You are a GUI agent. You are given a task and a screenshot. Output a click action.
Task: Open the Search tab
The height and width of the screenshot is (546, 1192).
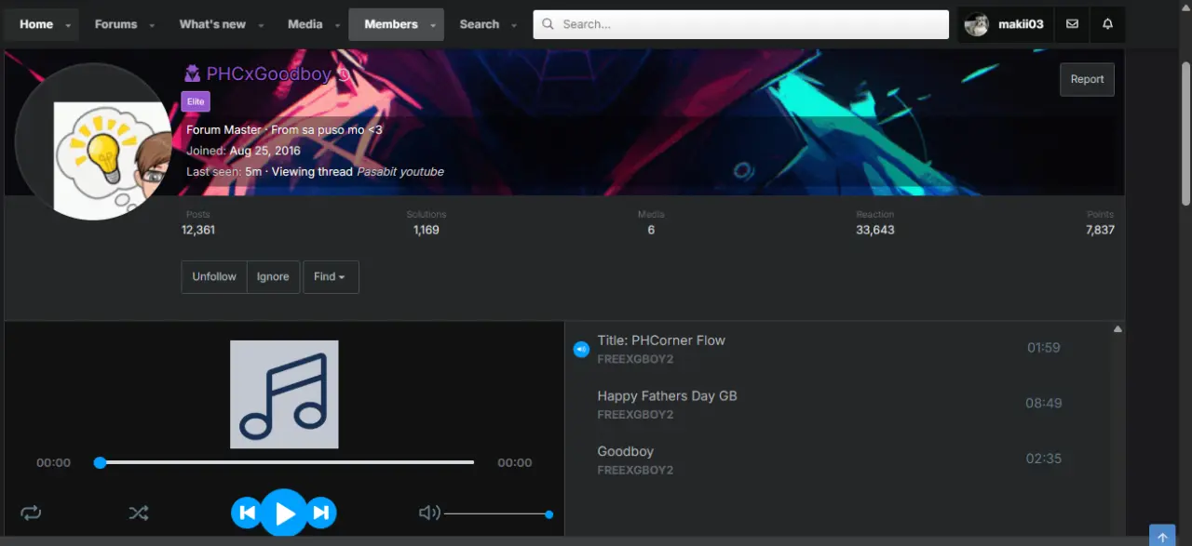point(480,24)
